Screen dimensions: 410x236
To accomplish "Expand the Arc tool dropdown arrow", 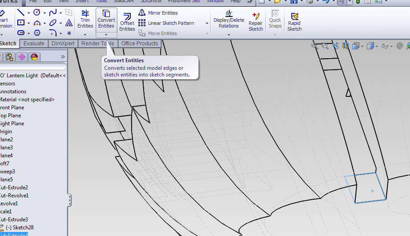I will point(45,23).
